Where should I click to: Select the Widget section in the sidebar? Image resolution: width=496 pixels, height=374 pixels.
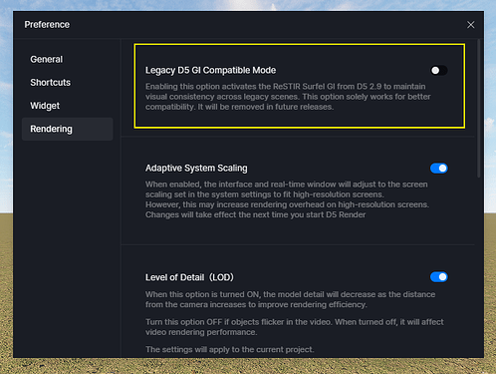[x=45, y=106]
